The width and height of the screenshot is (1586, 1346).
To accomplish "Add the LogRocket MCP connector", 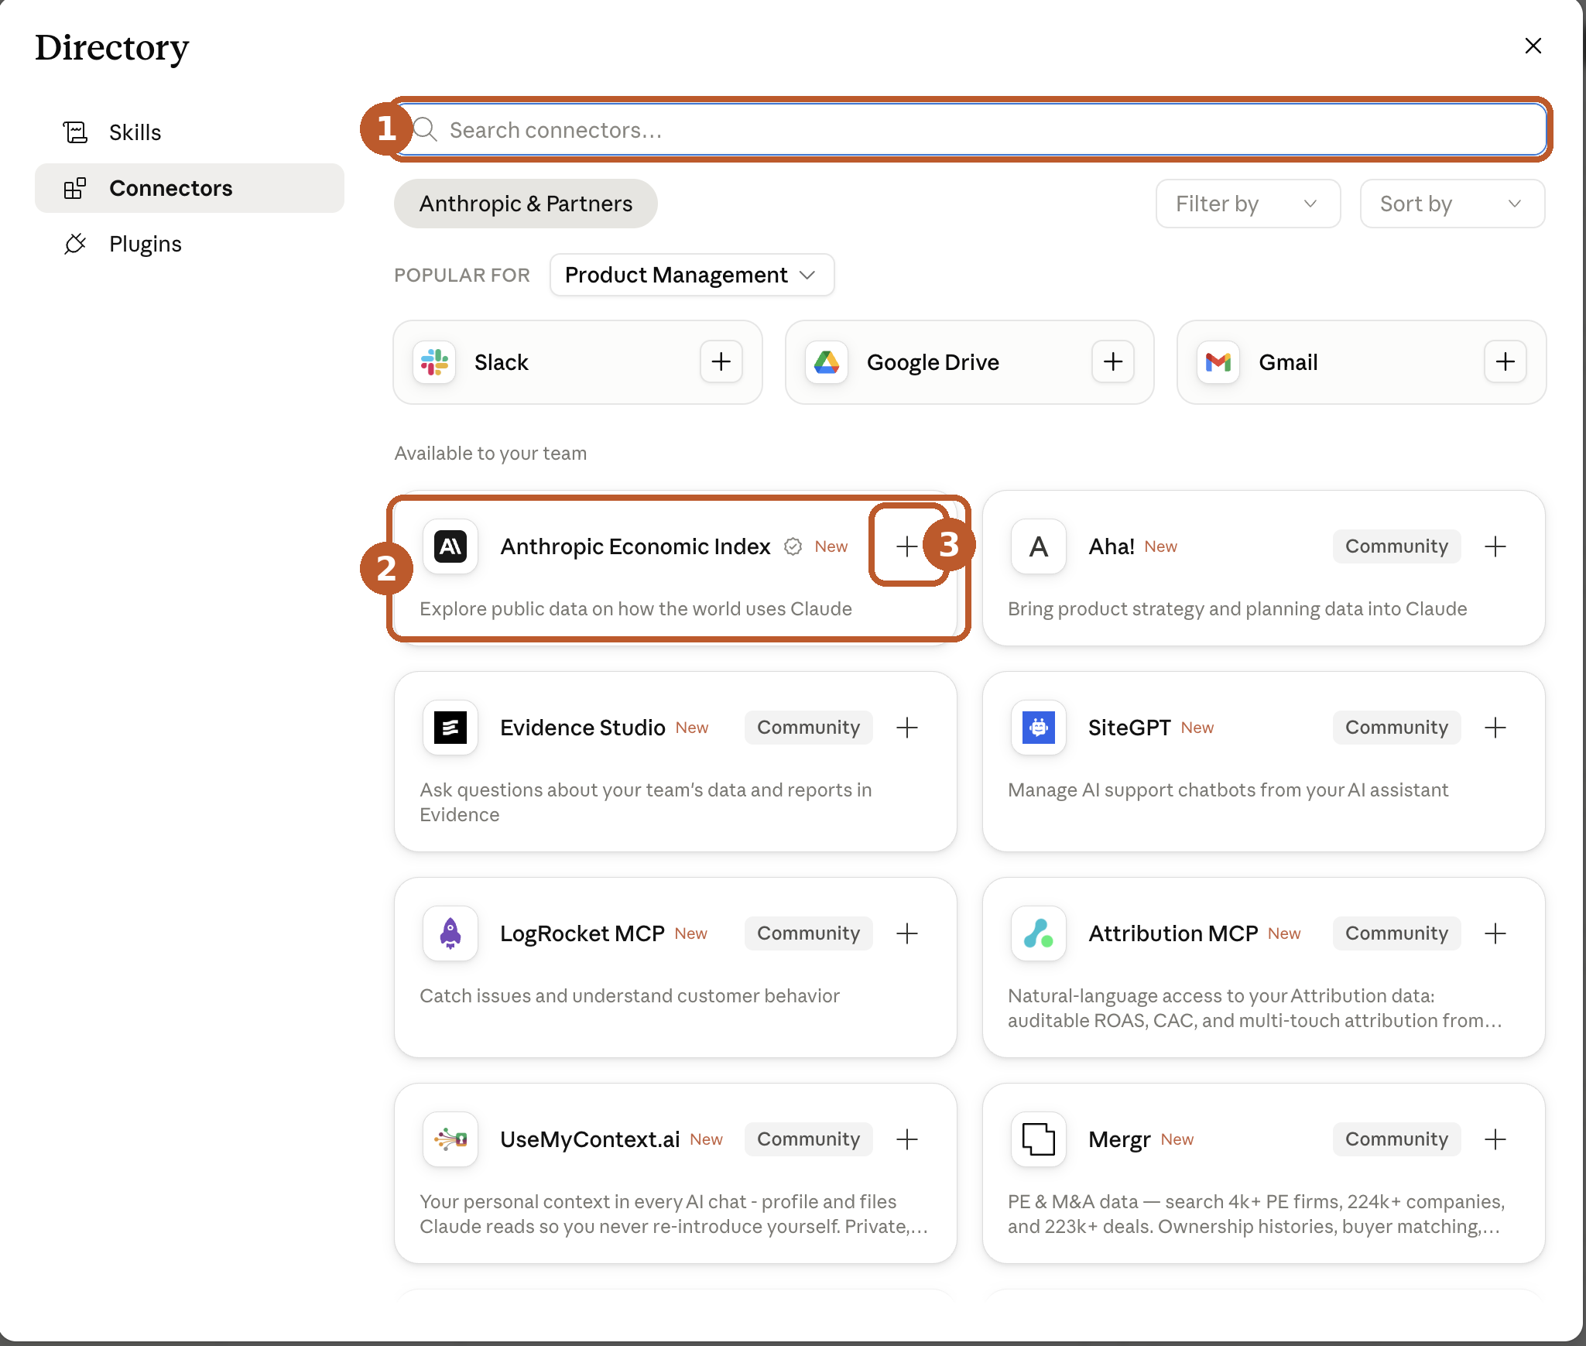I will pos(907,933).
